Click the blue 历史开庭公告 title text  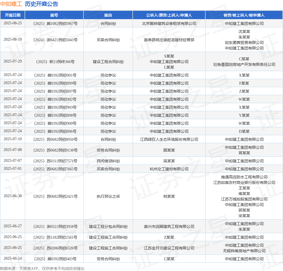[x=41, y=4]
